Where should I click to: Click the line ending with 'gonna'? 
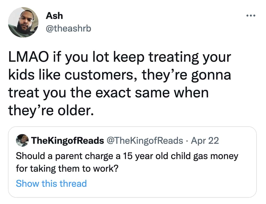120,75
